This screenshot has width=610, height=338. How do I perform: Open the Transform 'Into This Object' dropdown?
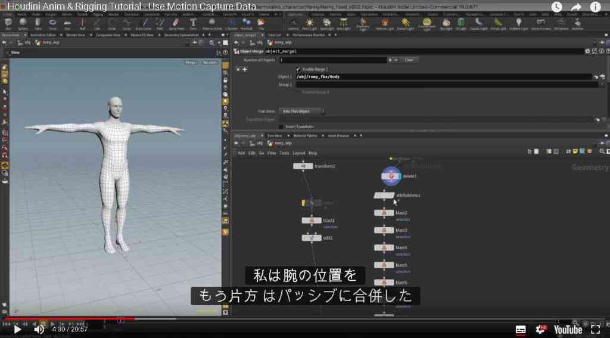pos(301,111)
